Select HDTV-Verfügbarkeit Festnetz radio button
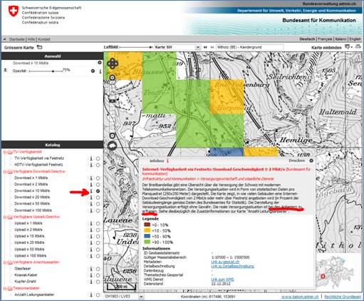364x301 pixels. [98, 165]
